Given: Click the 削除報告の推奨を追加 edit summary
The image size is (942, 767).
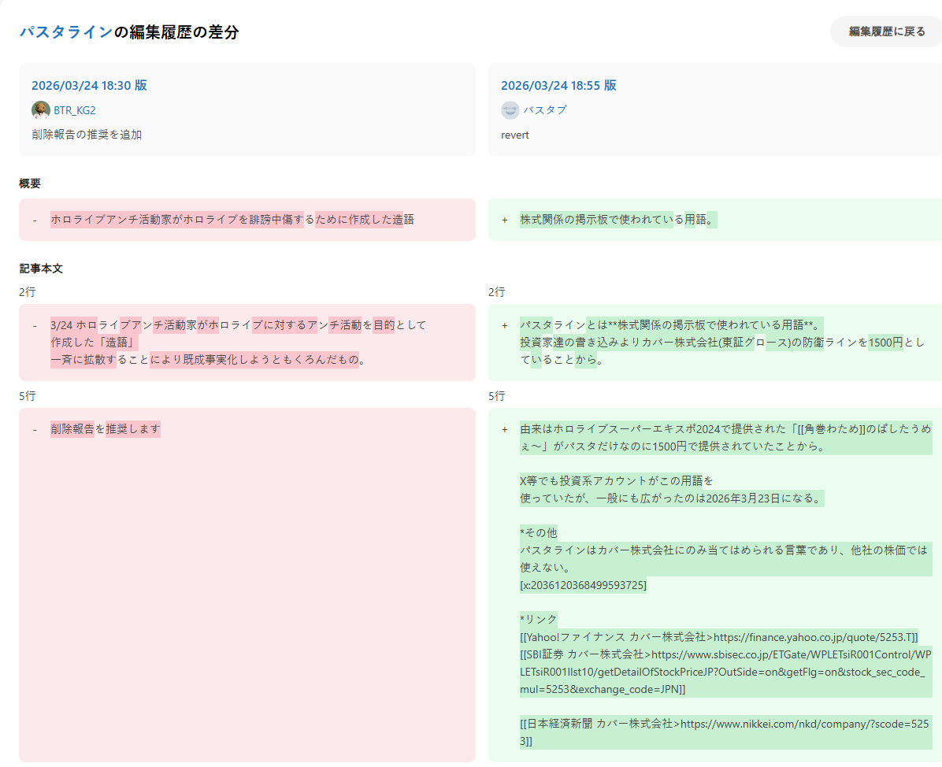Looking at the screenshot, I should pos(87,135).
